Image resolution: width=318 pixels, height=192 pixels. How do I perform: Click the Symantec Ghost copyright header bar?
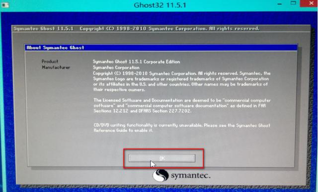(x=161, y=29)
